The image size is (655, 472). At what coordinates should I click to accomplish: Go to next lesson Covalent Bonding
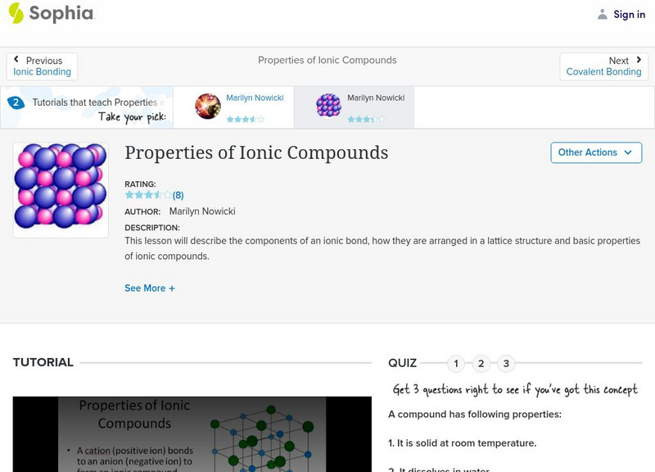click(x=603, y=72)
